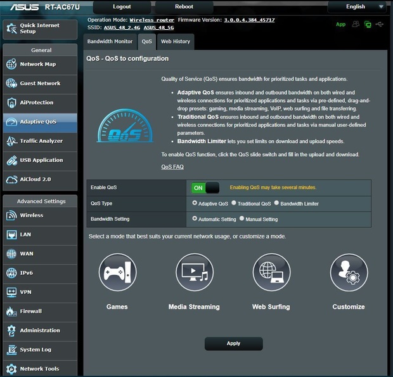Click the ASUS_48_2.4G SSID link

coord(122,28)
